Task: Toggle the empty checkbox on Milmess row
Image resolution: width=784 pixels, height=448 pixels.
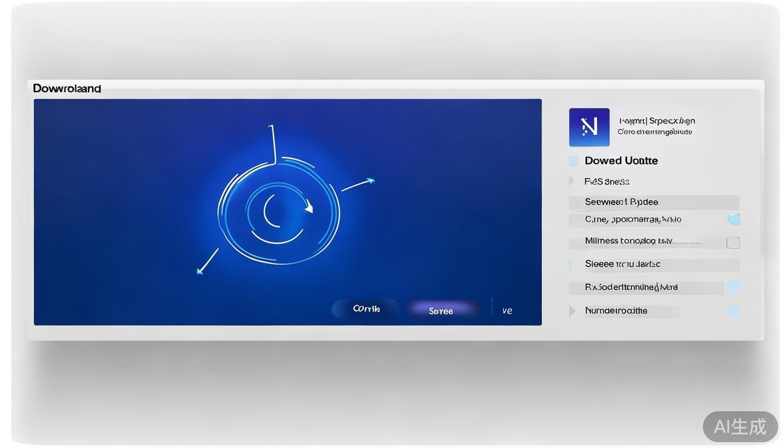Action: 733,243
